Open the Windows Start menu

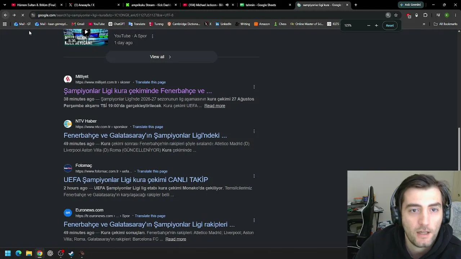click(x=8, y=253)
